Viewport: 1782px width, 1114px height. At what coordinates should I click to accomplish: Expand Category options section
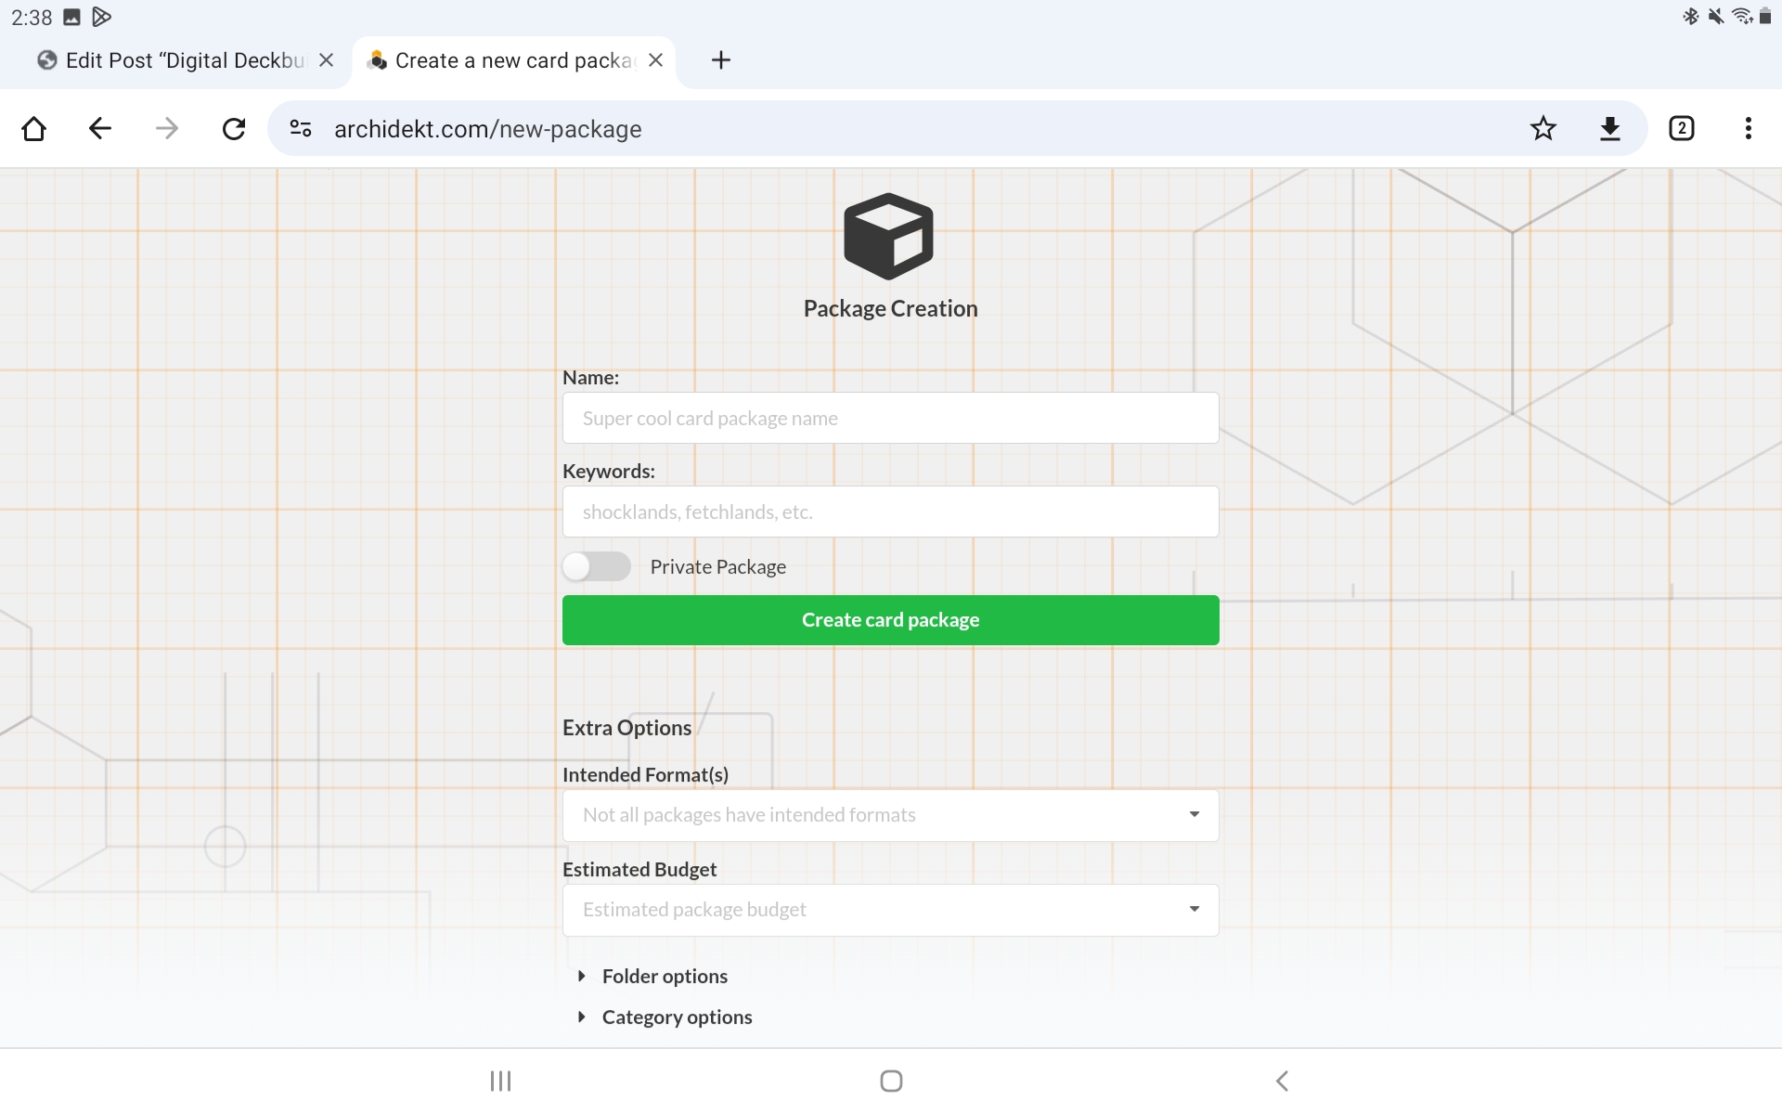point(676,1017)
